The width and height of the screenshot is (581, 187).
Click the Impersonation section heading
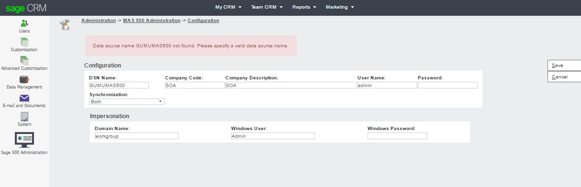(x=110, y=116)
